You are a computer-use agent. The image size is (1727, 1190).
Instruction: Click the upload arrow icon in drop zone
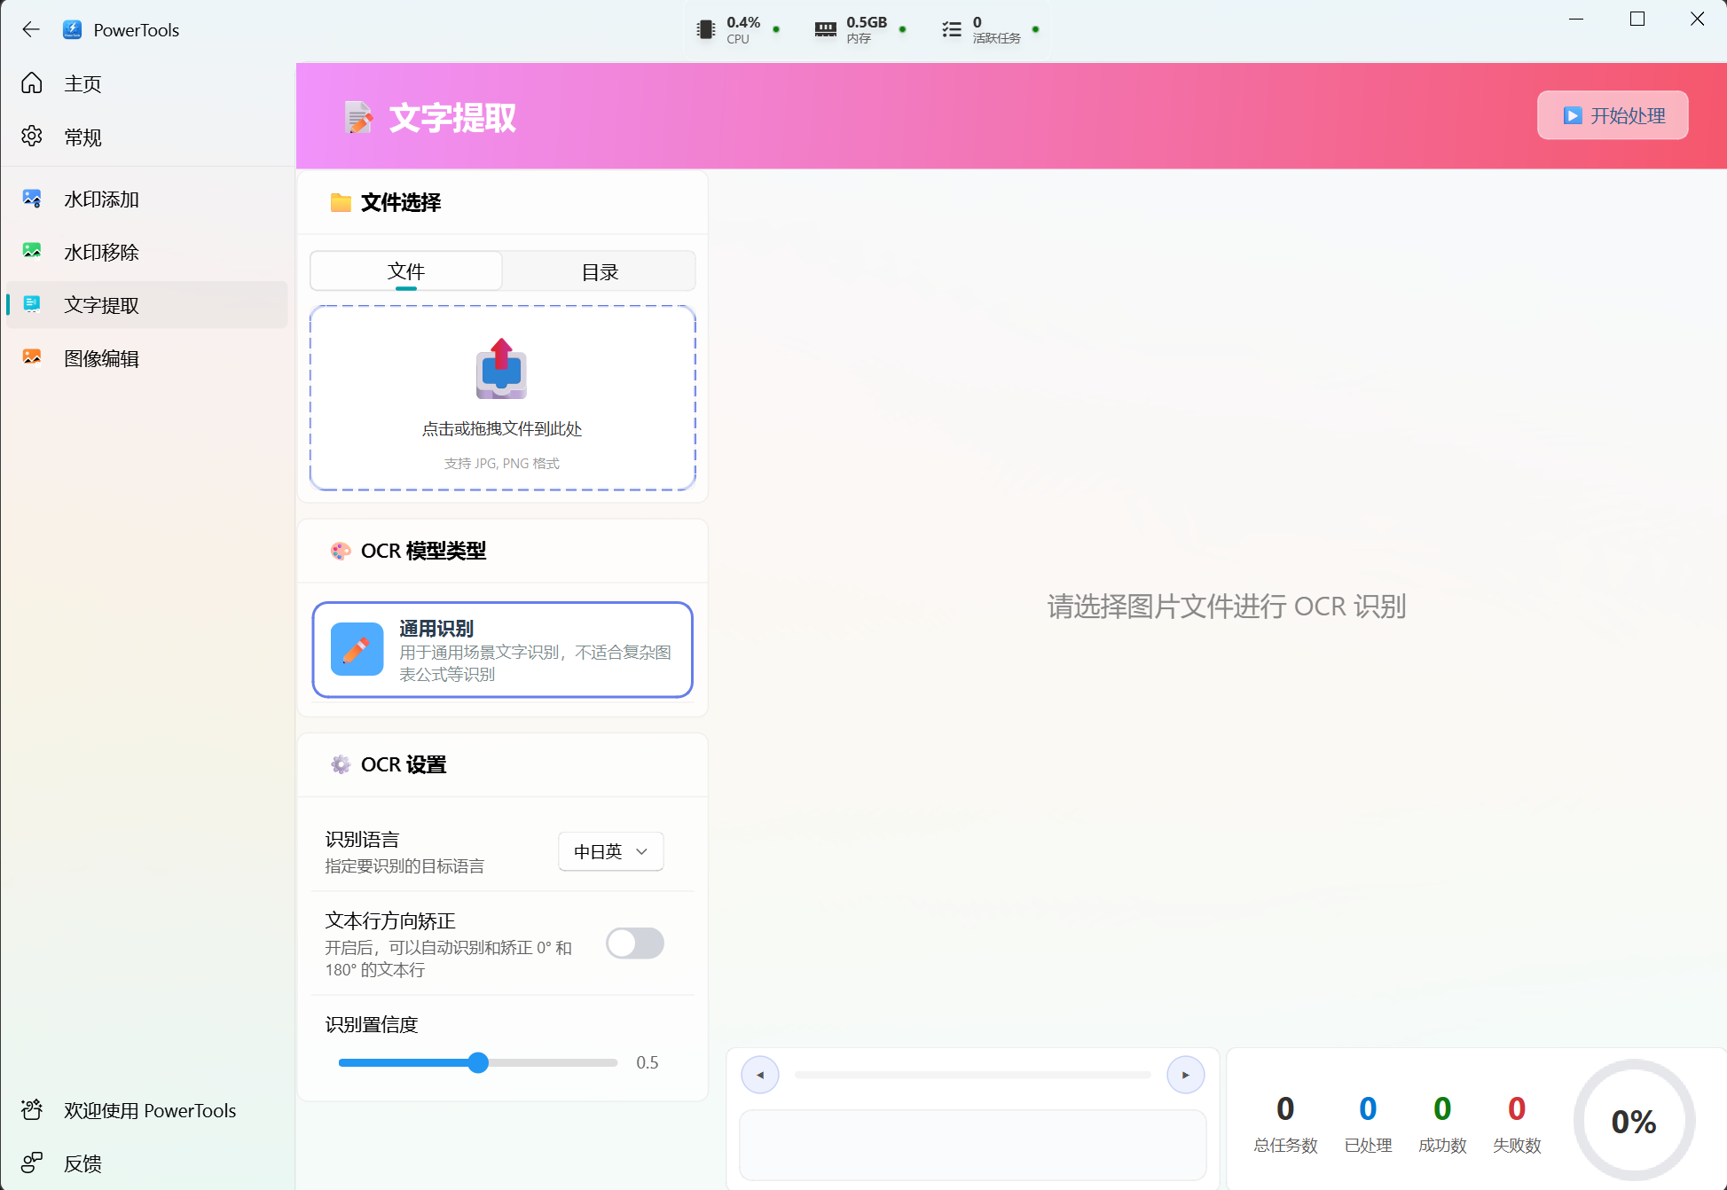(502, 368)
